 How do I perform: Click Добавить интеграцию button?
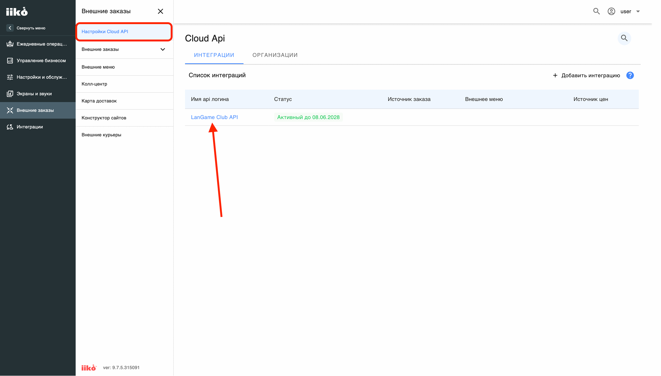pos(586,75)
